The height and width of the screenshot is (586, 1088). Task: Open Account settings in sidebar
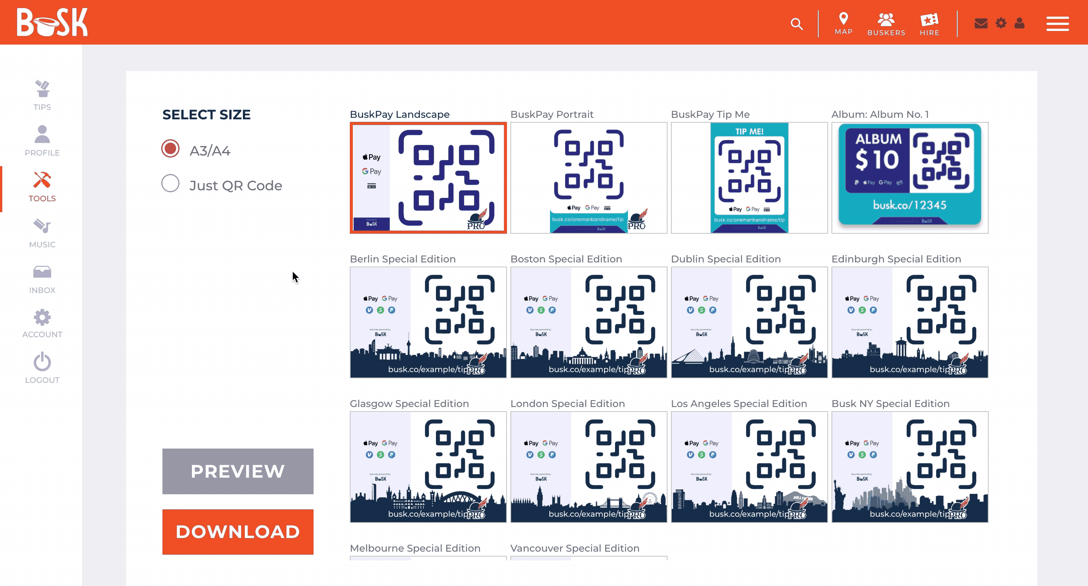pos(42,323)
